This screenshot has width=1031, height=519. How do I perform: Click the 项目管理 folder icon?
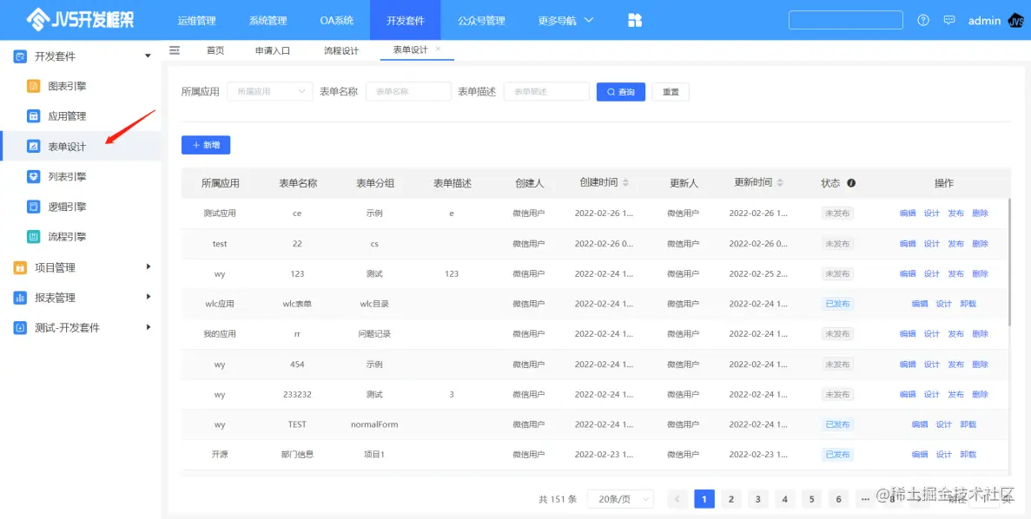(x=20, y=267)
